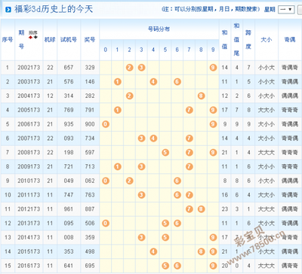302x274 pixels.
Task: Click the 奖号 value 695
Action: point(90,266)
